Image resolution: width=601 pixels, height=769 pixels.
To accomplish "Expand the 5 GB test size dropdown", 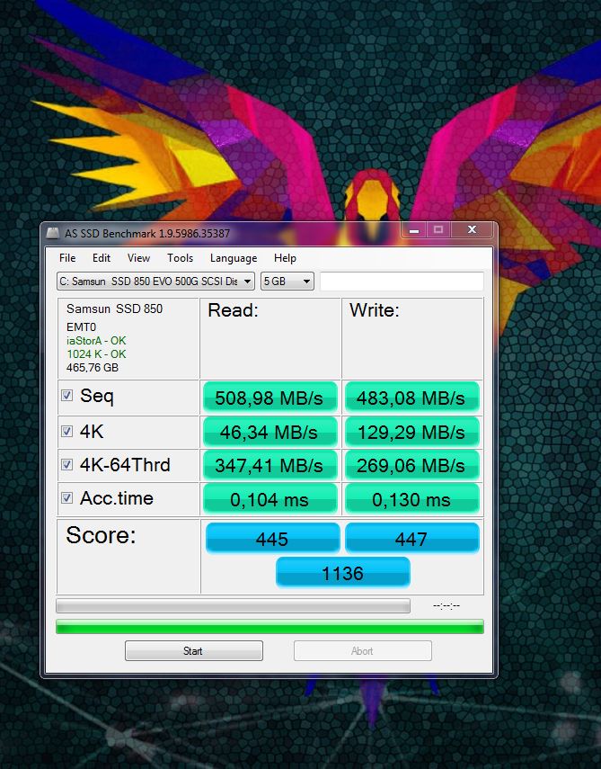I will pos(287,282).
